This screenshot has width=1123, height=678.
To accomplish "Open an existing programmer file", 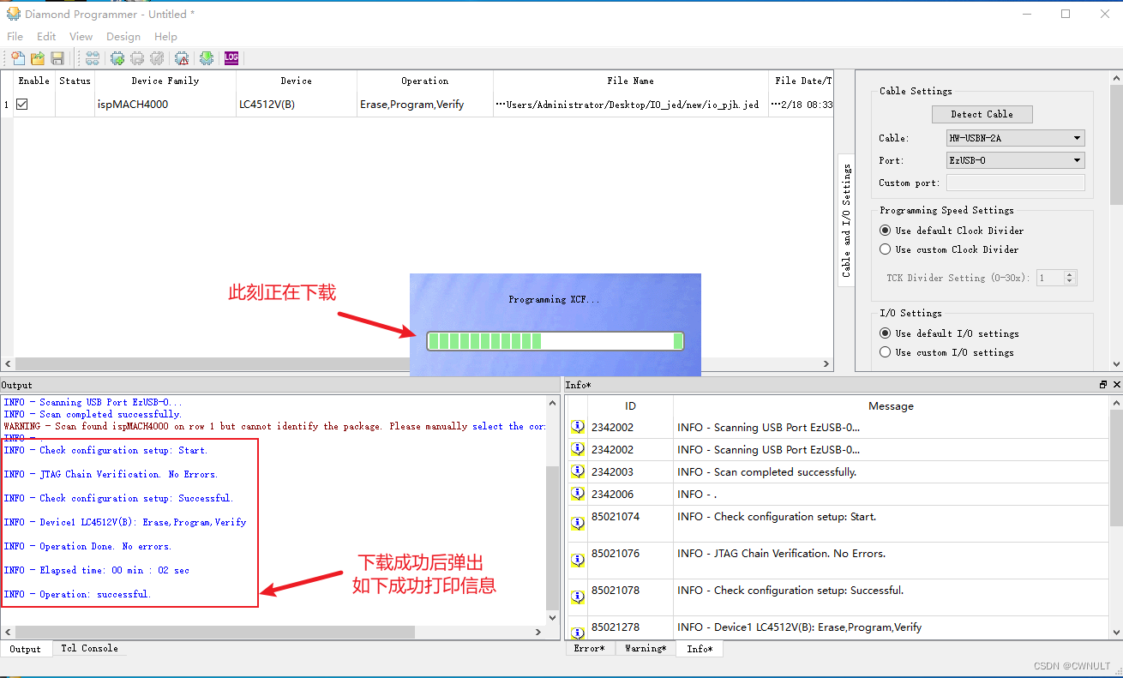I will 38,58.
